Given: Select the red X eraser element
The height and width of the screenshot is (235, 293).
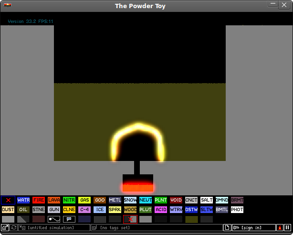Looking at the screenshot, I should tap(8, 200).
